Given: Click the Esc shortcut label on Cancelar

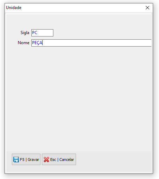Looking at the screenshot, I should [x=53, y=160].
